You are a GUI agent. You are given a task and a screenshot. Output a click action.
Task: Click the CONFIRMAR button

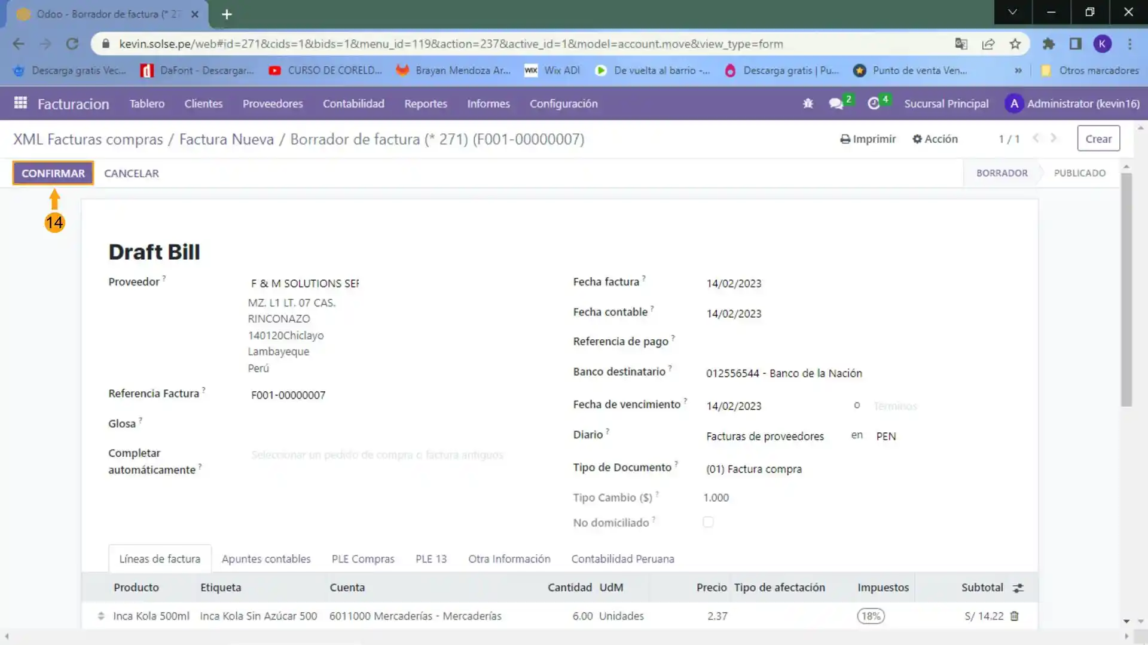(x=53, y=173)
